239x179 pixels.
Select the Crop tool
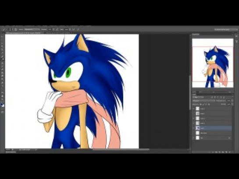click(3, 49)
